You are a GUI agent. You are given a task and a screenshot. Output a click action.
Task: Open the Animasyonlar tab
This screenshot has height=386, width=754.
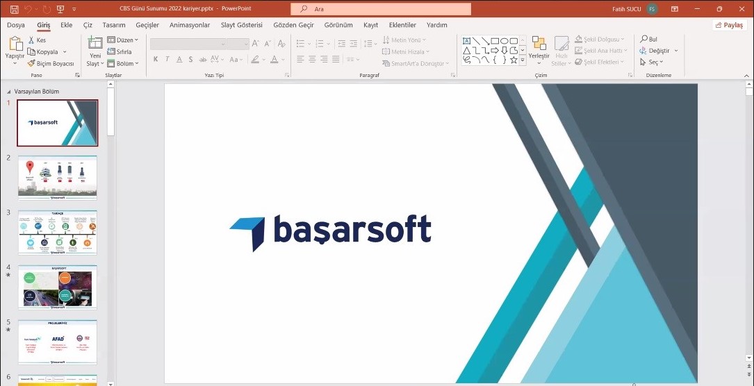click(190, 25)
